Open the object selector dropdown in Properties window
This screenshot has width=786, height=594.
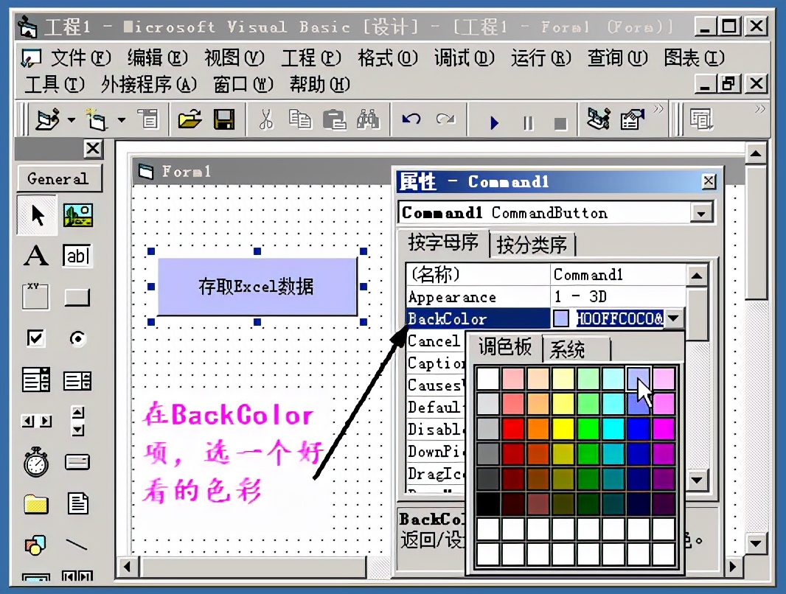point(702,213)
